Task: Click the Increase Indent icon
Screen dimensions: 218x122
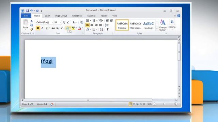Action: click(x=112, y=21)
